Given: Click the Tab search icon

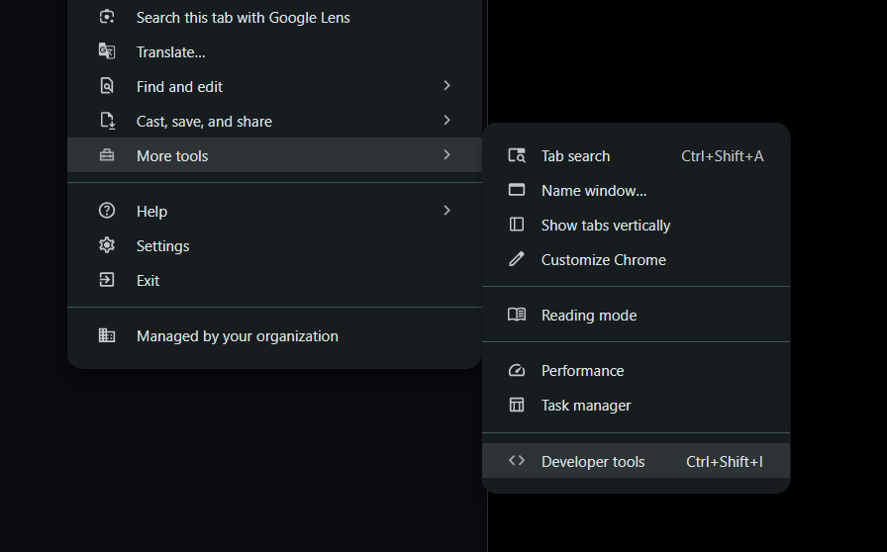Looking at the screenshot, I should coord(517,155).
